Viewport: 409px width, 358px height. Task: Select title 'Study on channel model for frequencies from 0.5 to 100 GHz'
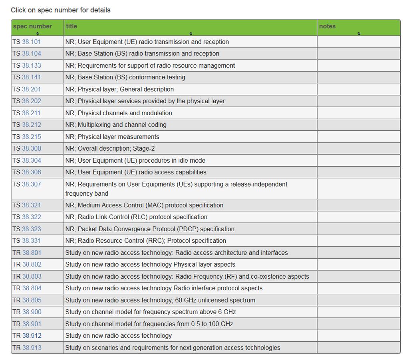pyautogui.click(x=149, y=324)
